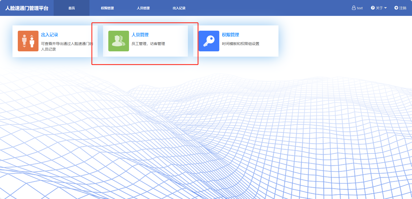The height and width of the screenshot is (199, 412).
Task: Click the question mark help icon
Action: pos(373,8)
